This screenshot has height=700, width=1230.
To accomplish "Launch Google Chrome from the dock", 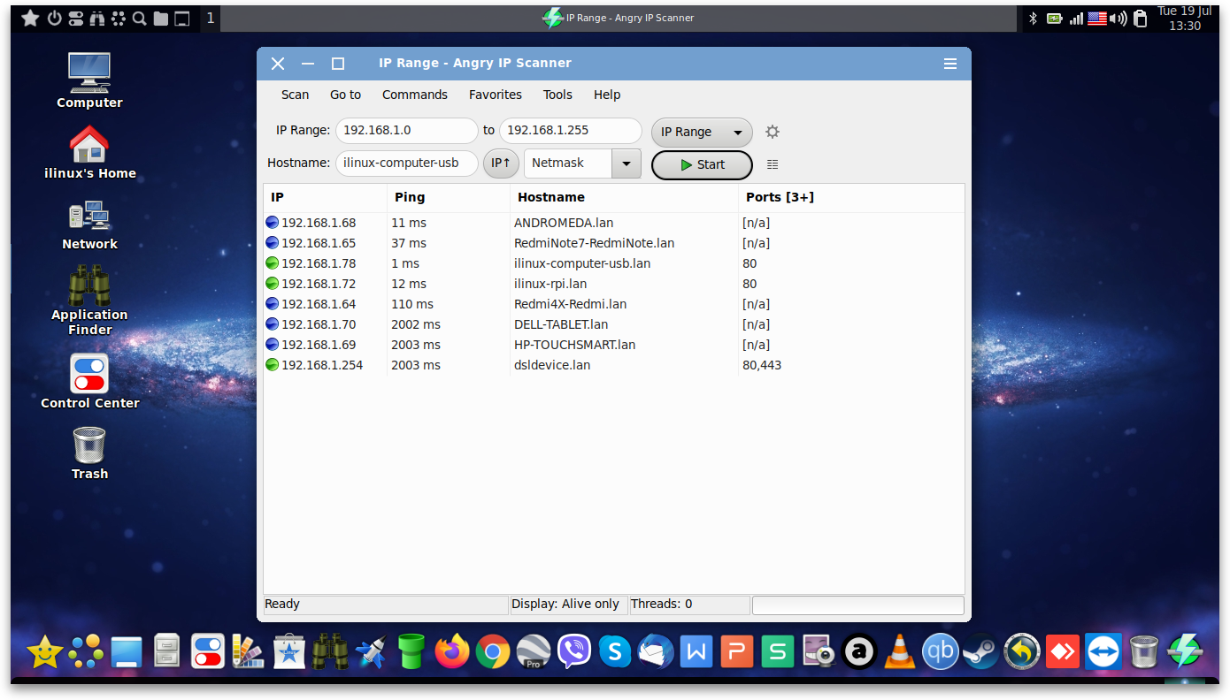I will (x=493, y=652).
